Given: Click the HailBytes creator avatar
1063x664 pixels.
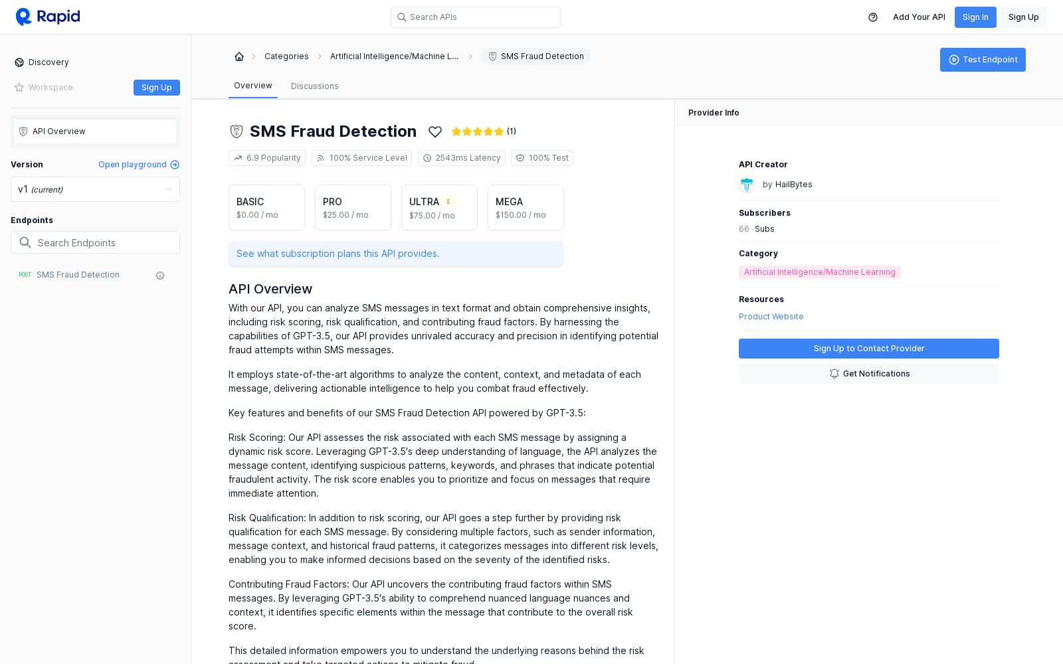Looking at the screenshot, I should point(747,185).
